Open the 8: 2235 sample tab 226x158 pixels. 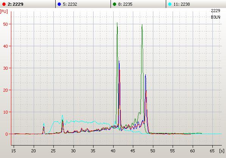[x=139, y=4]
